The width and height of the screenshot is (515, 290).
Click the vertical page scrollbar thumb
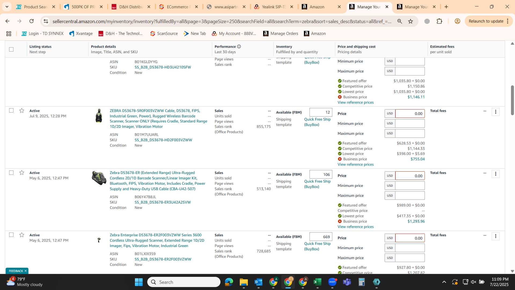click(512, 100)
